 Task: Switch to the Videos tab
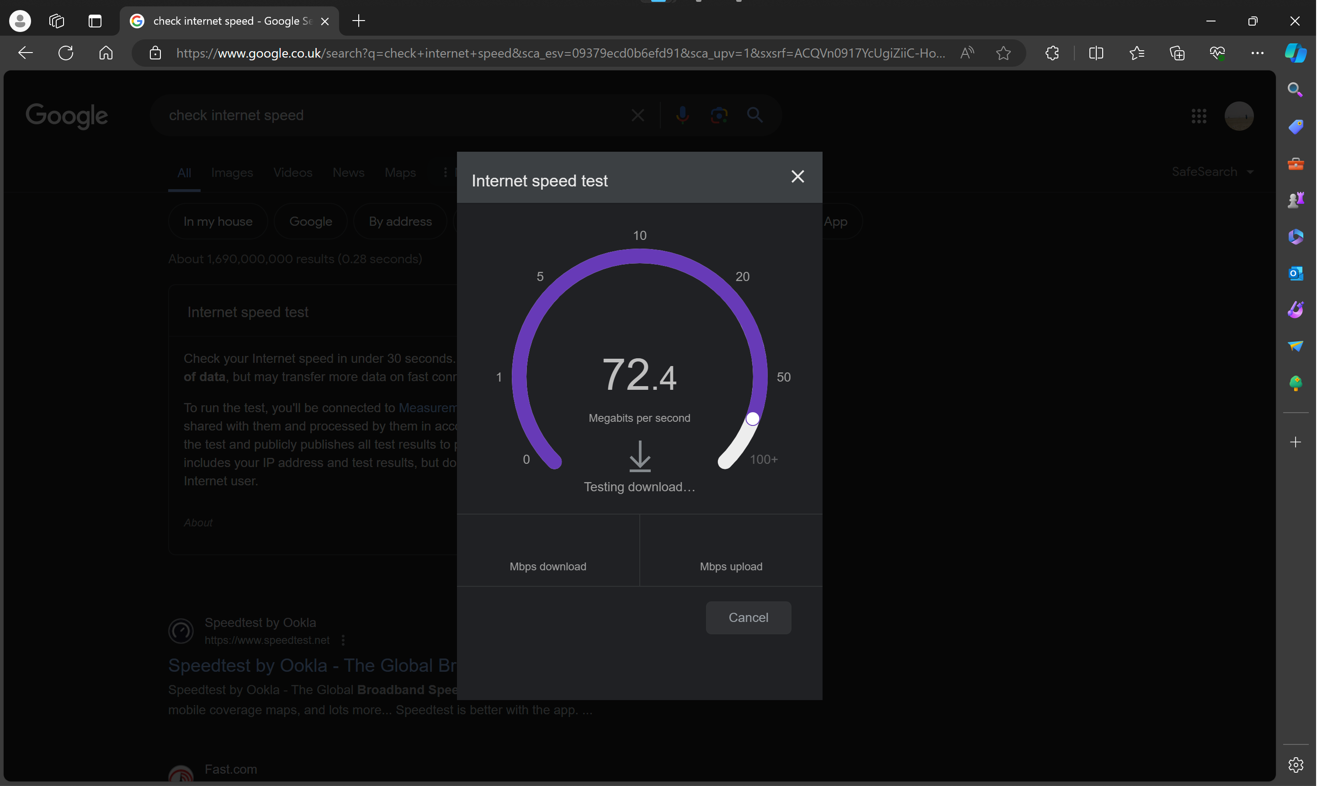pyautogui.click(x=293, y=173)
